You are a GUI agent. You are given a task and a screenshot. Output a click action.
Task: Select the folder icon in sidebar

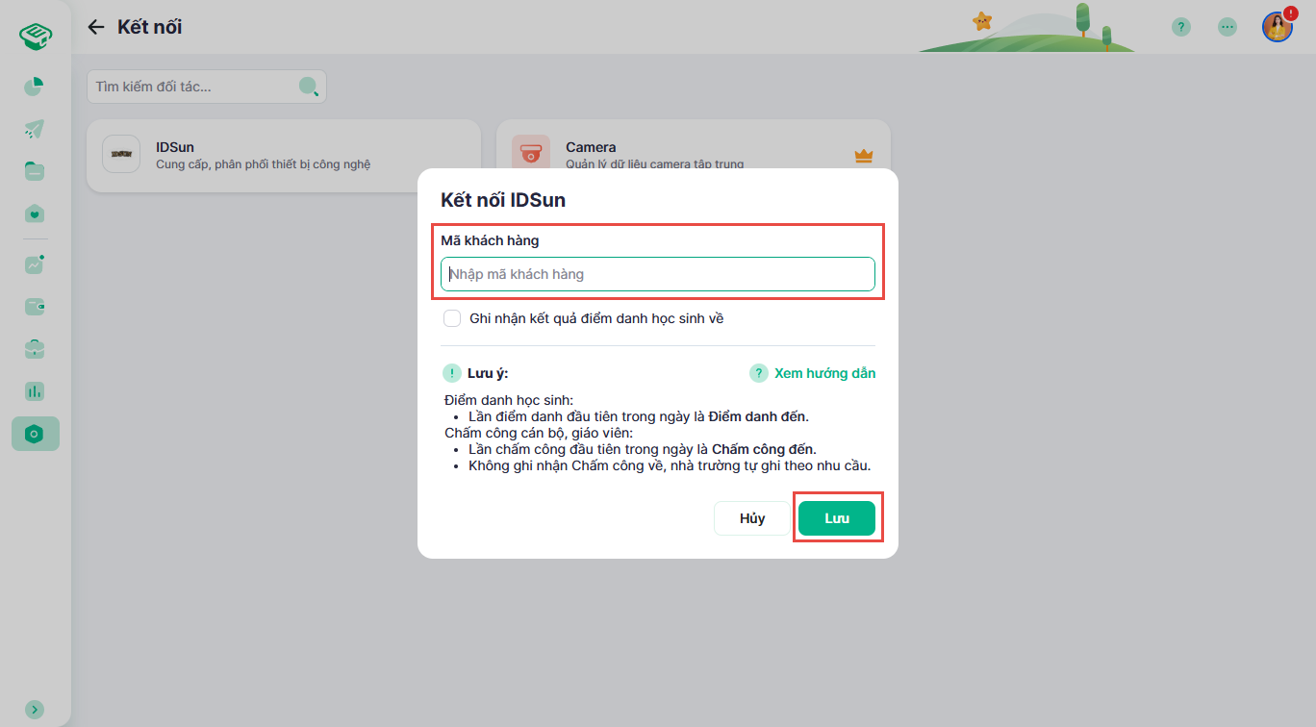pos(35,171)
